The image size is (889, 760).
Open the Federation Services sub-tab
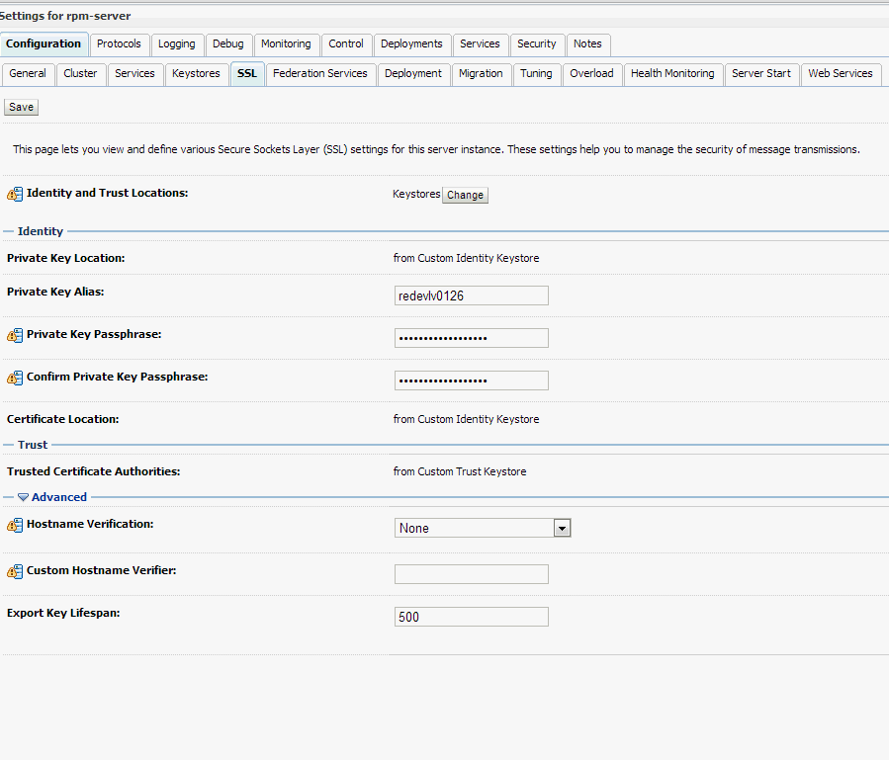[x=320, y=74]
